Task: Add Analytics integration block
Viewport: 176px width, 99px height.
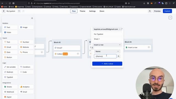Action: (x=26, y=87)
